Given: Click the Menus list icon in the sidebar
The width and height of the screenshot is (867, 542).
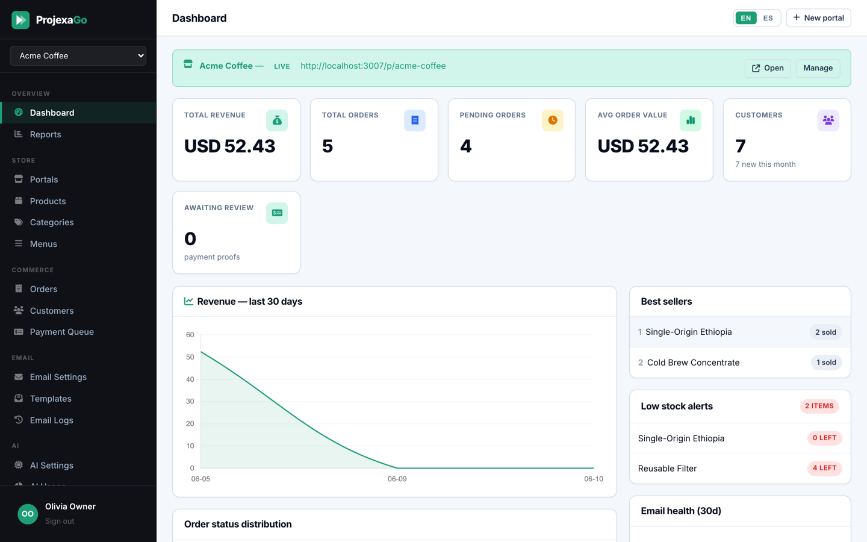Looking at the screenshot, I should [19, 243].
